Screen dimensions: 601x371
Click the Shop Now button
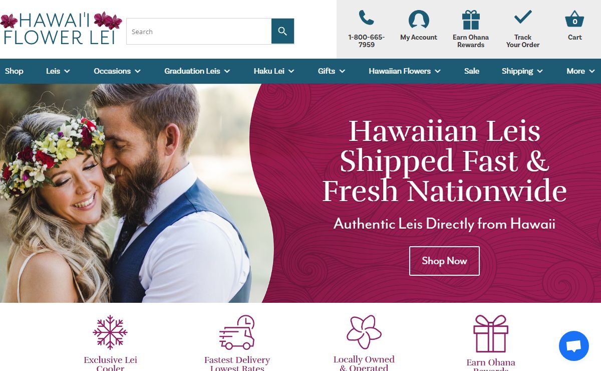444,261
